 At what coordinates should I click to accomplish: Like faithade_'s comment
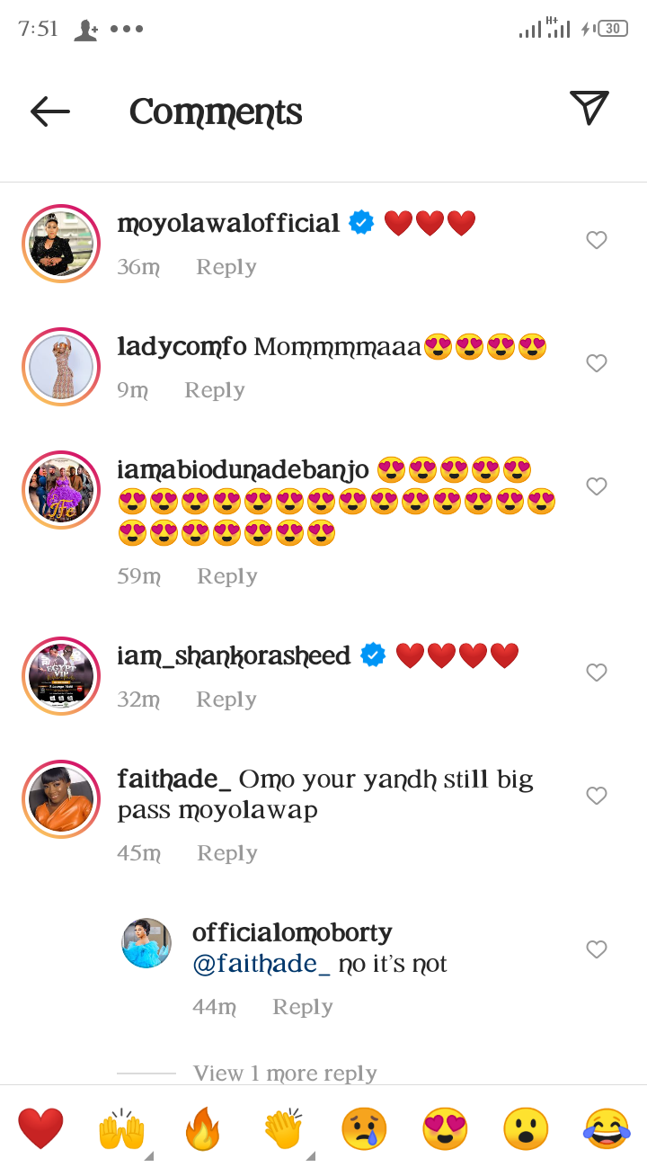tap(597, 796)
